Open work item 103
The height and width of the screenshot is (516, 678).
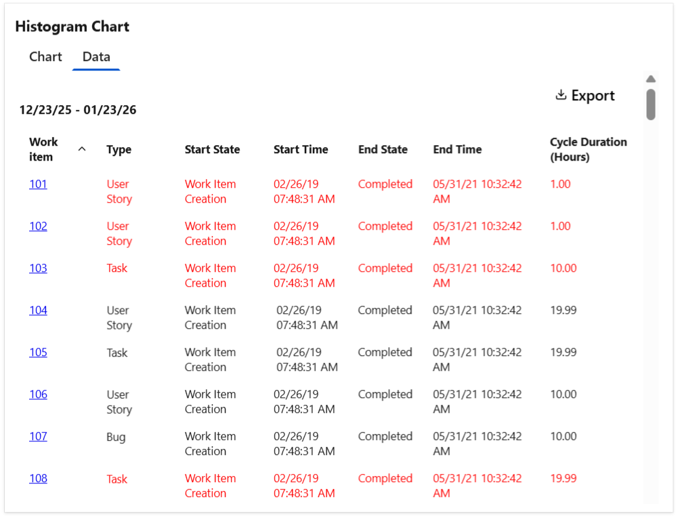37,268
